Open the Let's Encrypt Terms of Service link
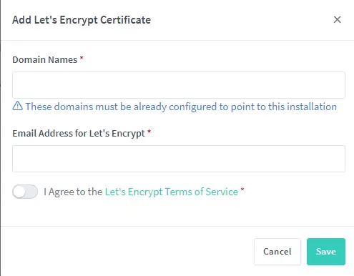354x276 pixels. coord(172,192)
